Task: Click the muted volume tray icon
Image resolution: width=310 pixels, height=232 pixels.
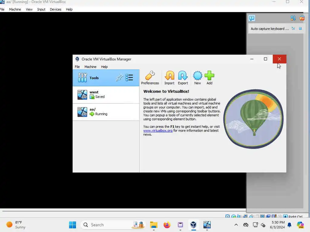Action: click(263, 225)
